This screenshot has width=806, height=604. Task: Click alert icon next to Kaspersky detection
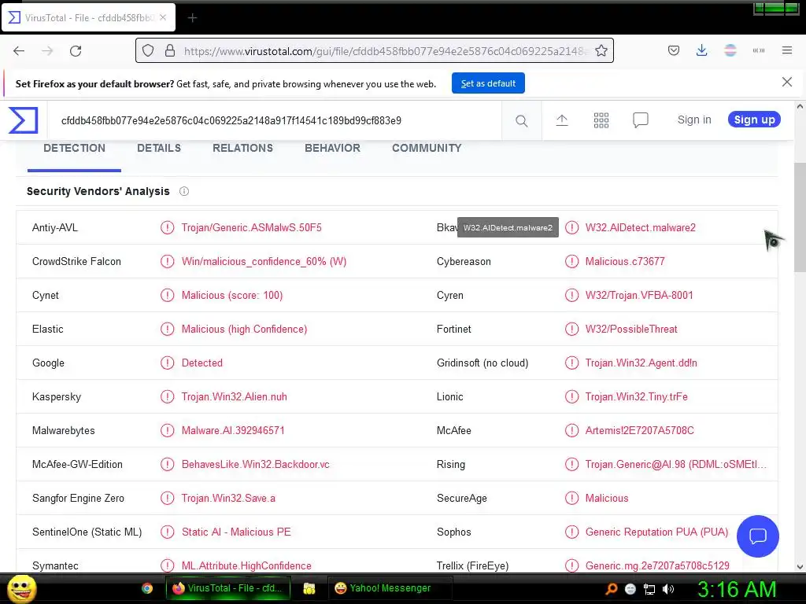(x=167, y=396)
